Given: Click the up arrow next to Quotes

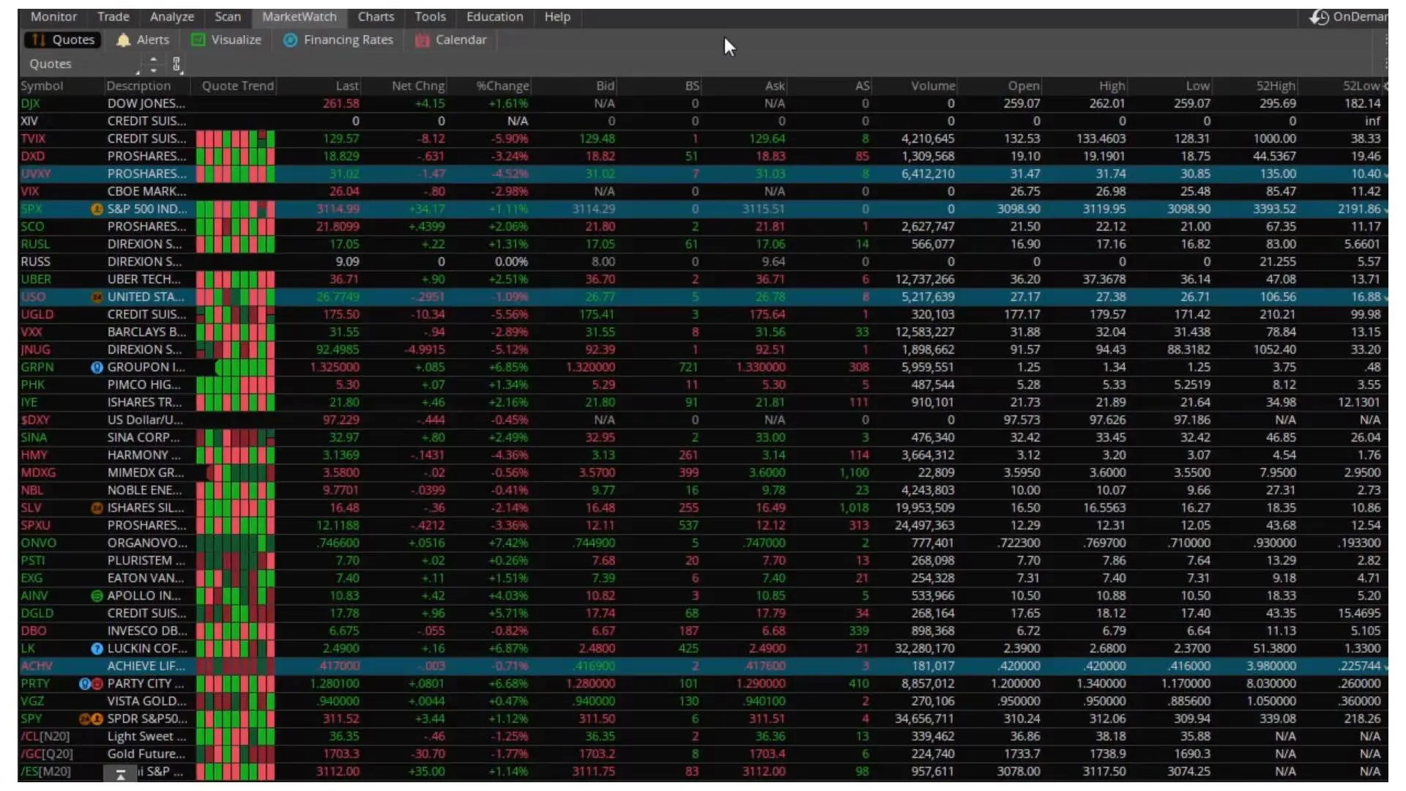Looking at the screenshot, I should pos(153,59).
